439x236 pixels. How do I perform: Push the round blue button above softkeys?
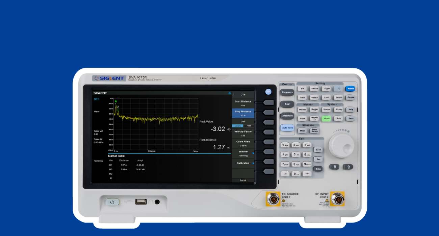(x=268, y=92)
